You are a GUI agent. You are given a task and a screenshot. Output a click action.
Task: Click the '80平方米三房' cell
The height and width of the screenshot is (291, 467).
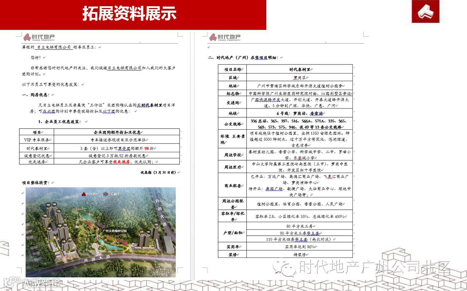[300, 226]
